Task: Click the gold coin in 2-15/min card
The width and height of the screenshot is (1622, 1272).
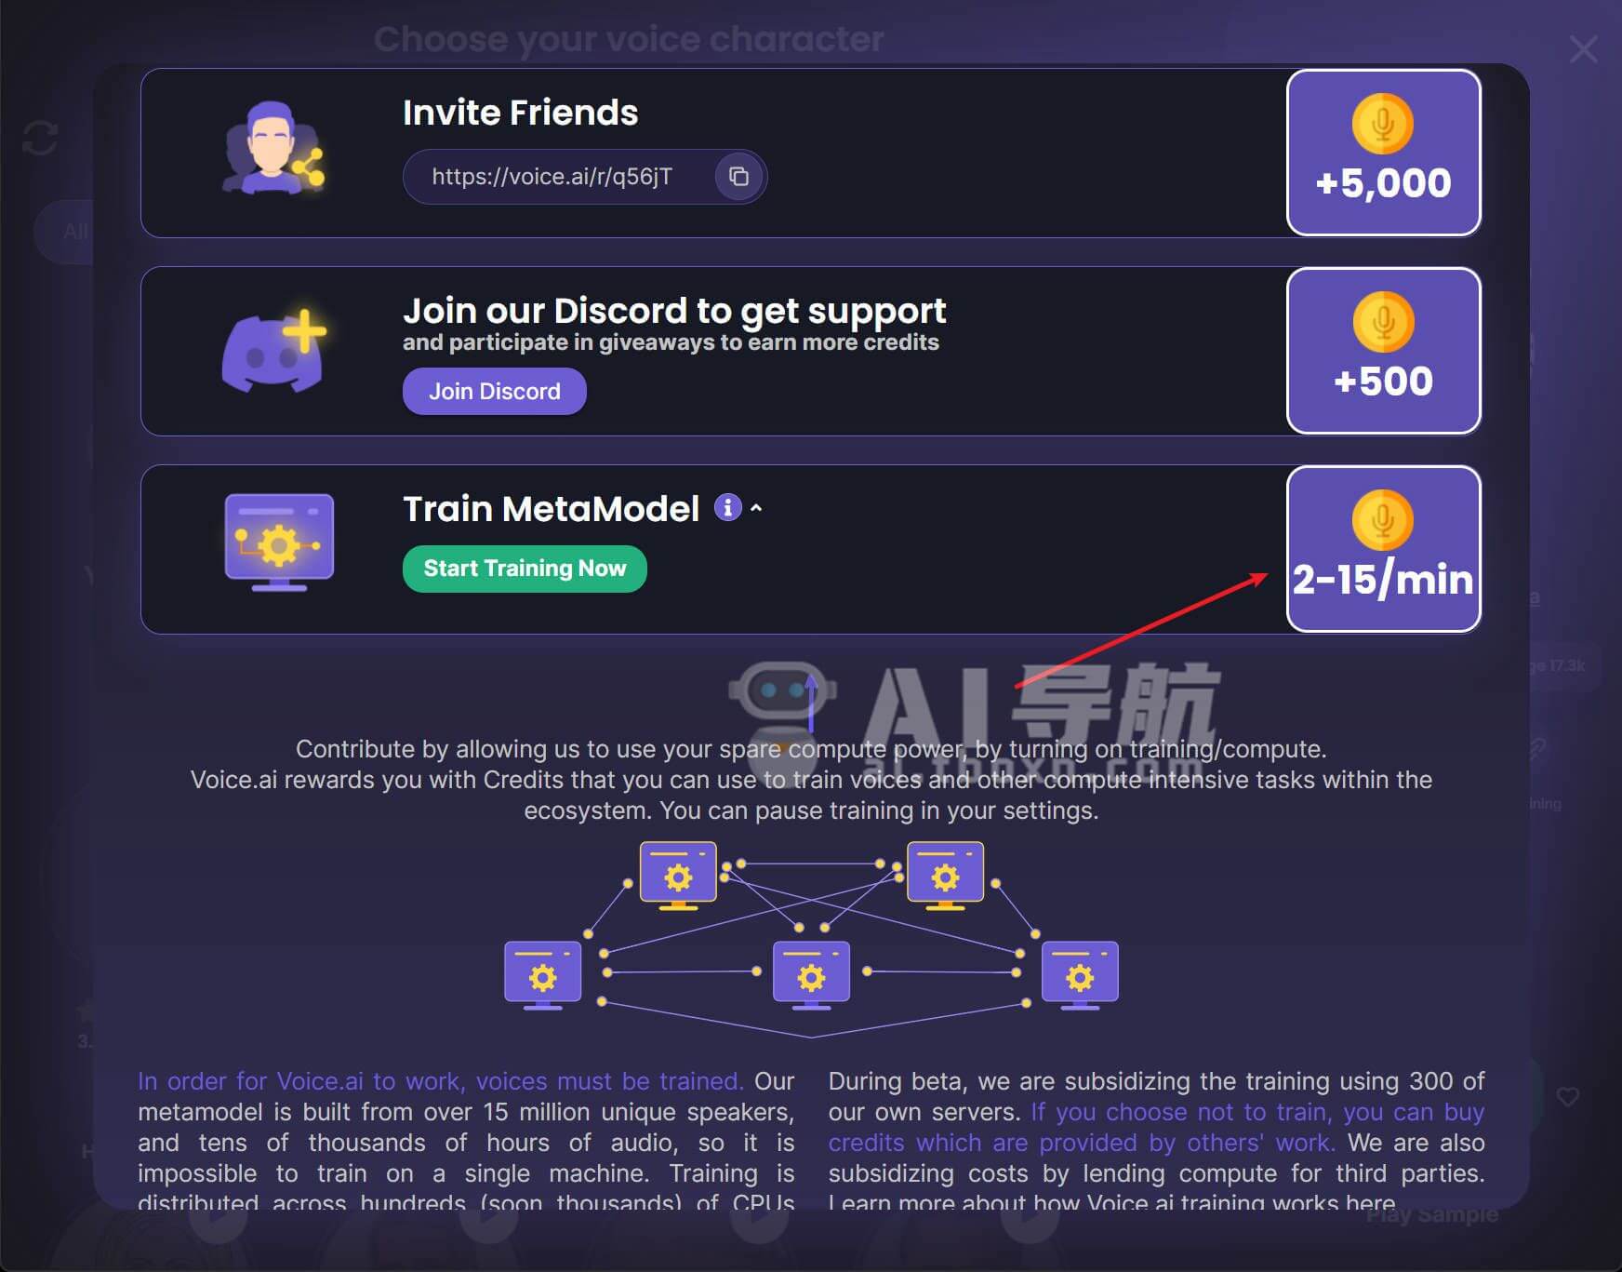Action: pyautogui.click(x=1383, y=520)
